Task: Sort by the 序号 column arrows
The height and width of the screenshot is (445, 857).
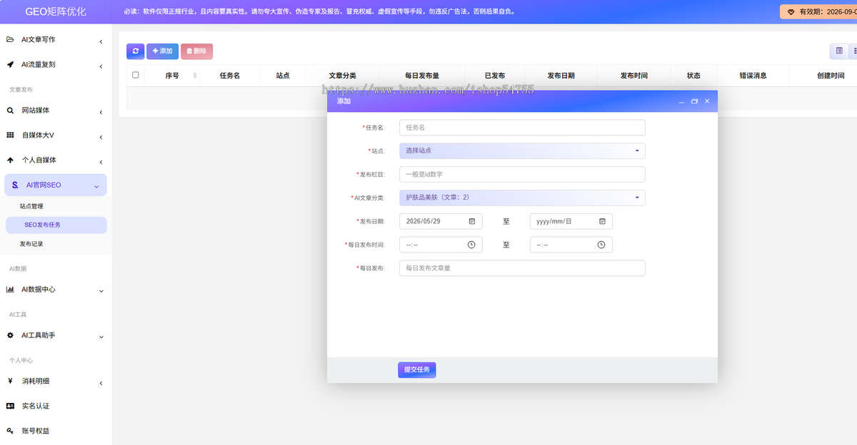Action: coord(195,76)
